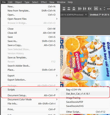Choose Open... from the File menu
This screenshot has width=110, height=115.
click(31, 15)
